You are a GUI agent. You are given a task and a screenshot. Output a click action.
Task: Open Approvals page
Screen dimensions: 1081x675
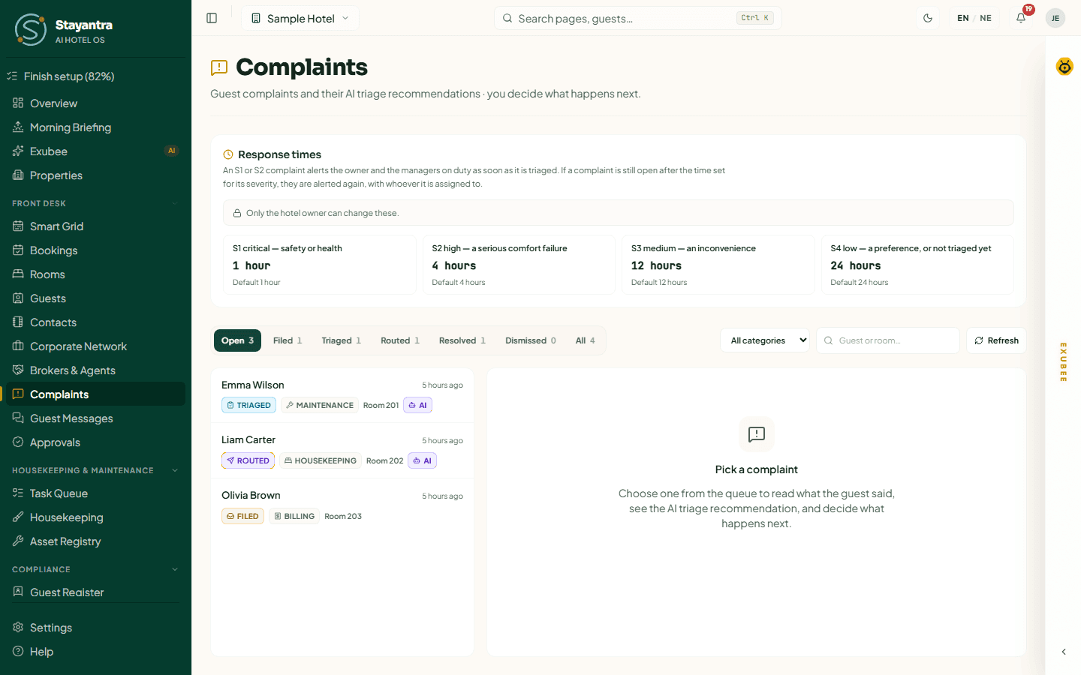click(x=95, y=442)
